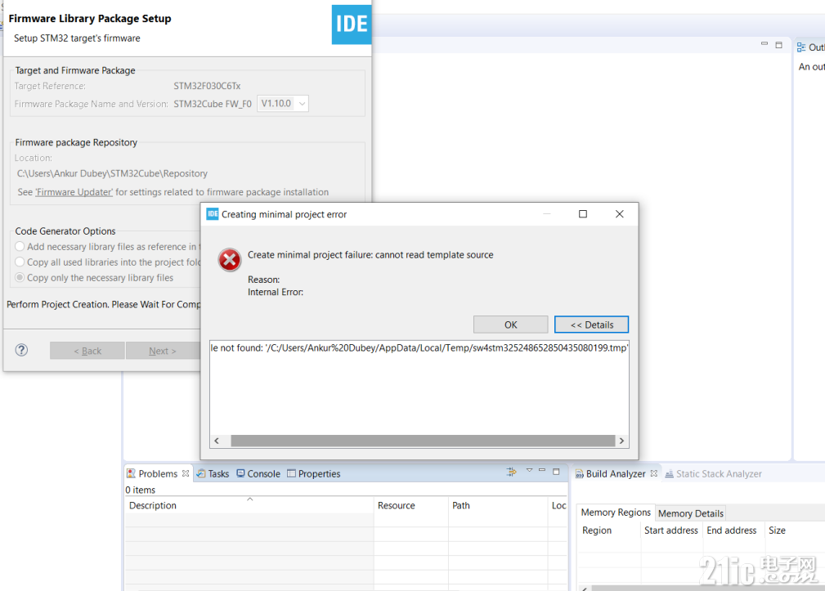Screen dimensions: 825x591
Task: Select Copy only the necessary library files
Action: (x=20, y=277)
